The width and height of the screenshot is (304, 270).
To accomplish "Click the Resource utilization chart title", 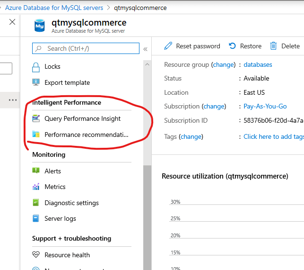I will (x=225, y=176).
